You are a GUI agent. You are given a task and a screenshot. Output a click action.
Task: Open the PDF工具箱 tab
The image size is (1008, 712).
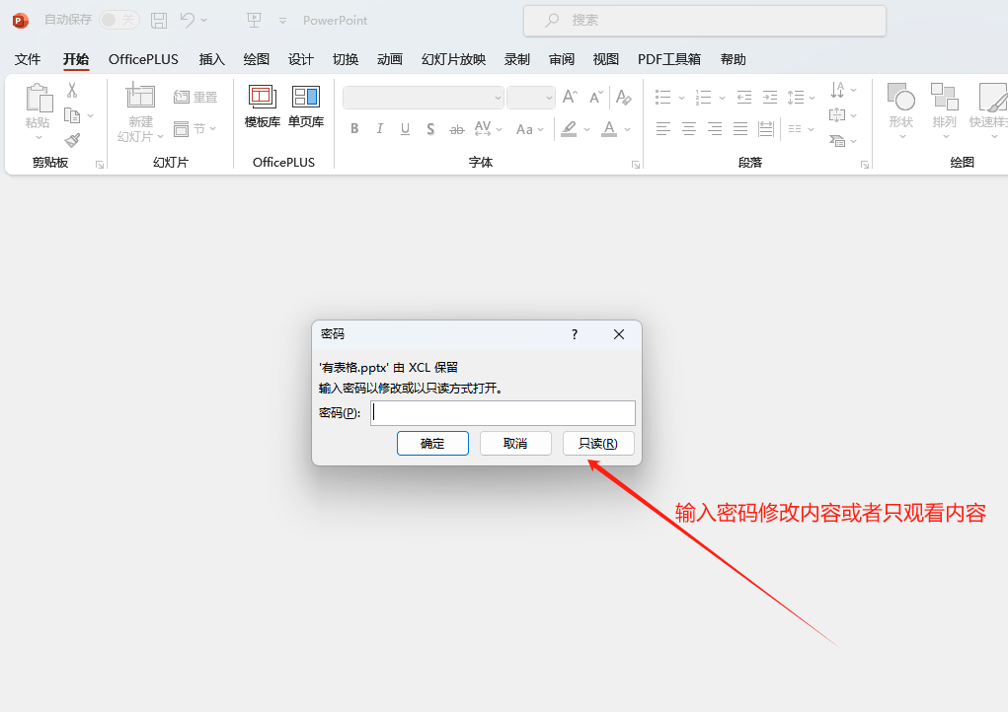pyautogui.click(x=669, y=59)
